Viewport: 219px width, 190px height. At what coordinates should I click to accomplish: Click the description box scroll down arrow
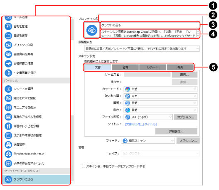198,36
